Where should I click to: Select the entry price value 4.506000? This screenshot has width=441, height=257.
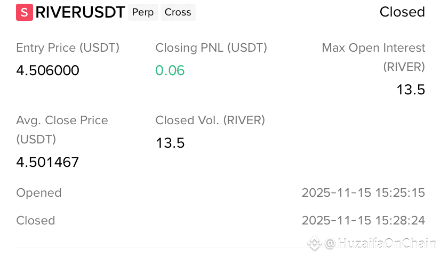47,70
